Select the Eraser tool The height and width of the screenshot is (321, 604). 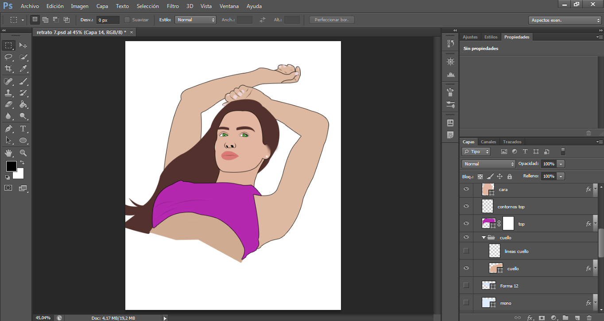(8, 104)
